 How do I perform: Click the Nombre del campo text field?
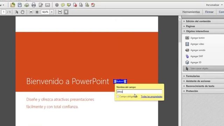point(139,92)
